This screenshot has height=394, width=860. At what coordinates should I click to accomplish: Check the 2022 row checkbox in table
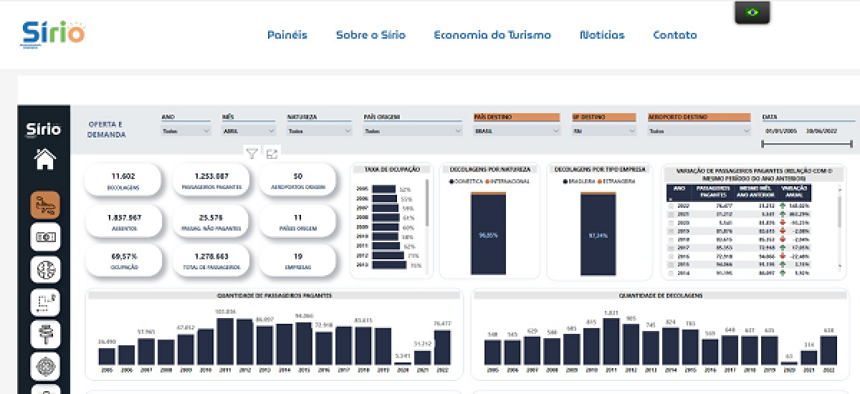[x=671, y=205]
